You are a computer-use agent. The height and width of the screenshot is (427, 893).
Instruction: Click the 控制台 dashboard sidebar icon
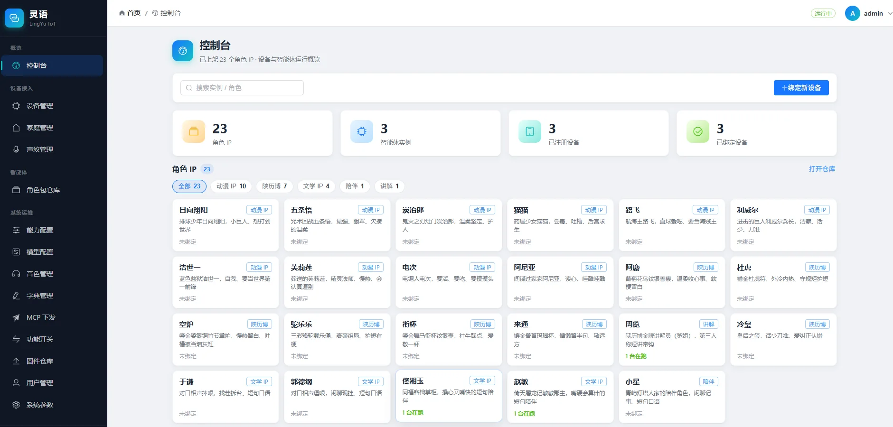pos(16,65)
